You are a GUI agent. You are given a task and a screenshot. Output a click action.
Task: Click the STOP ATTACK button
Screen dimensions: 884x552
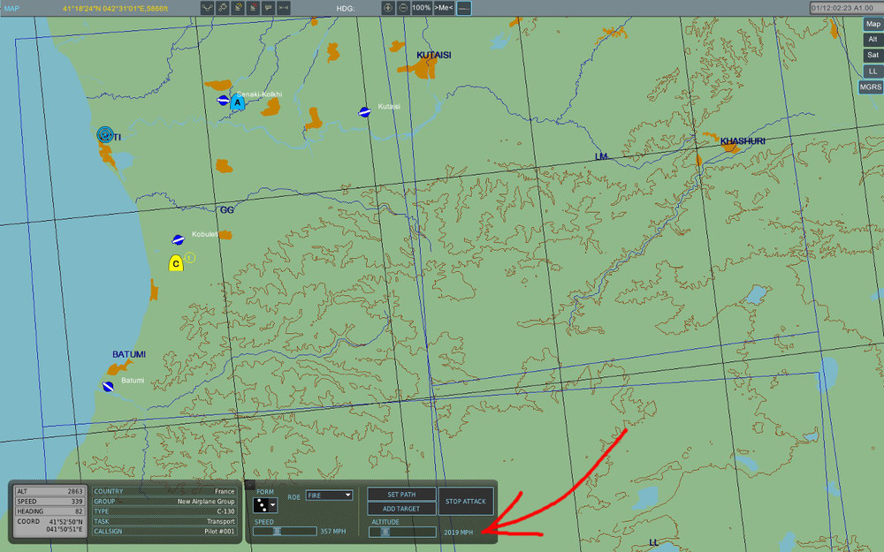point(466,502)
